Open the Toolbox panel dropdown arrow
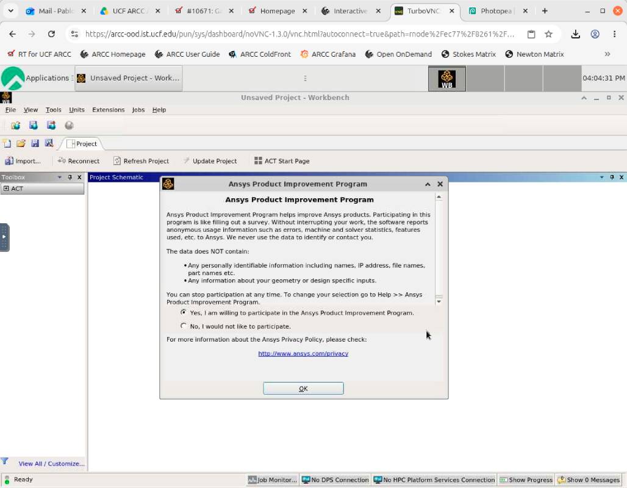 click(x=59, y=177)
